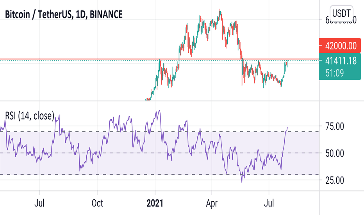
Task: Click the 25.00 RSI axis value
Action: click(335, 180)
